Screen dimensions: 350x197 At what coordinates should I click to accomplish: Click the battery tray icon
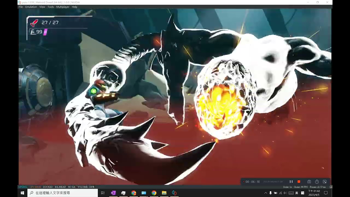276,193
